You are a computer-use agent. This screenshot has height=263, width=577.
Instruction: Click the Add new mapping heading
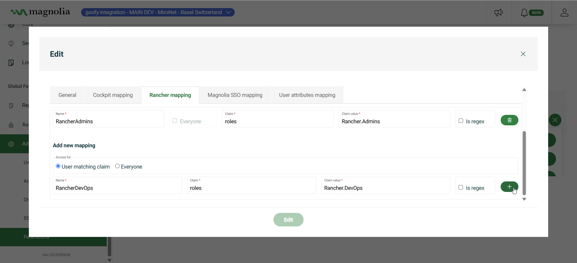(74, 145)
